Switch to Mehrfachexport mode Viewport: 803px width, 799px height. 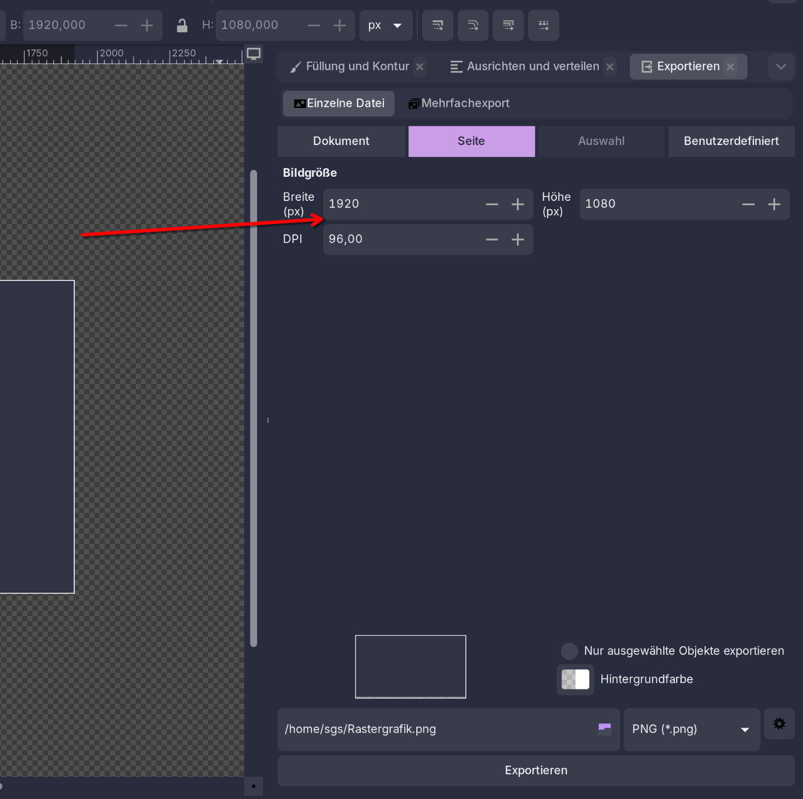pos(459,103)
